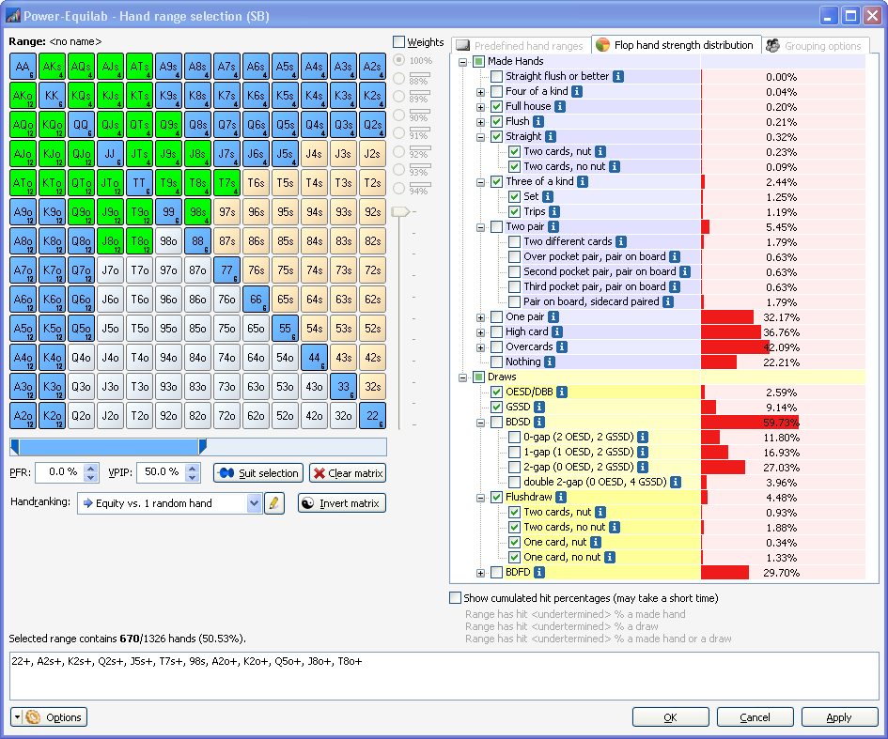
Task: Collapse the Three of a kind node
Action: click(480, 181)
